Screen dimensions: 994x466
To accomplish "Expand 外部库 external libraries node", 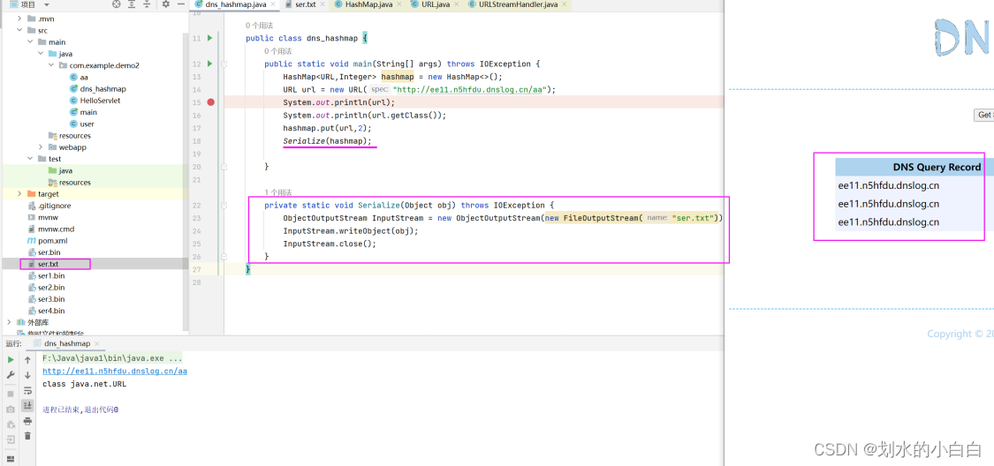I will [x=8, y=322].
